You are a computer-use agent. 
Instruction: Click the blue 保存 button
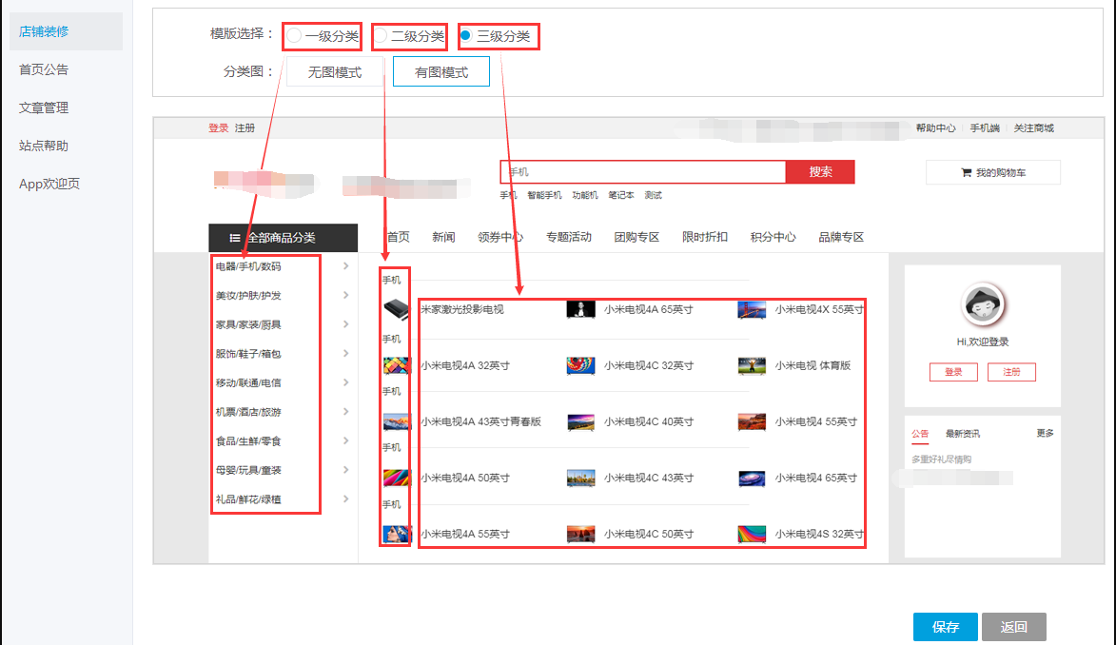945,627
